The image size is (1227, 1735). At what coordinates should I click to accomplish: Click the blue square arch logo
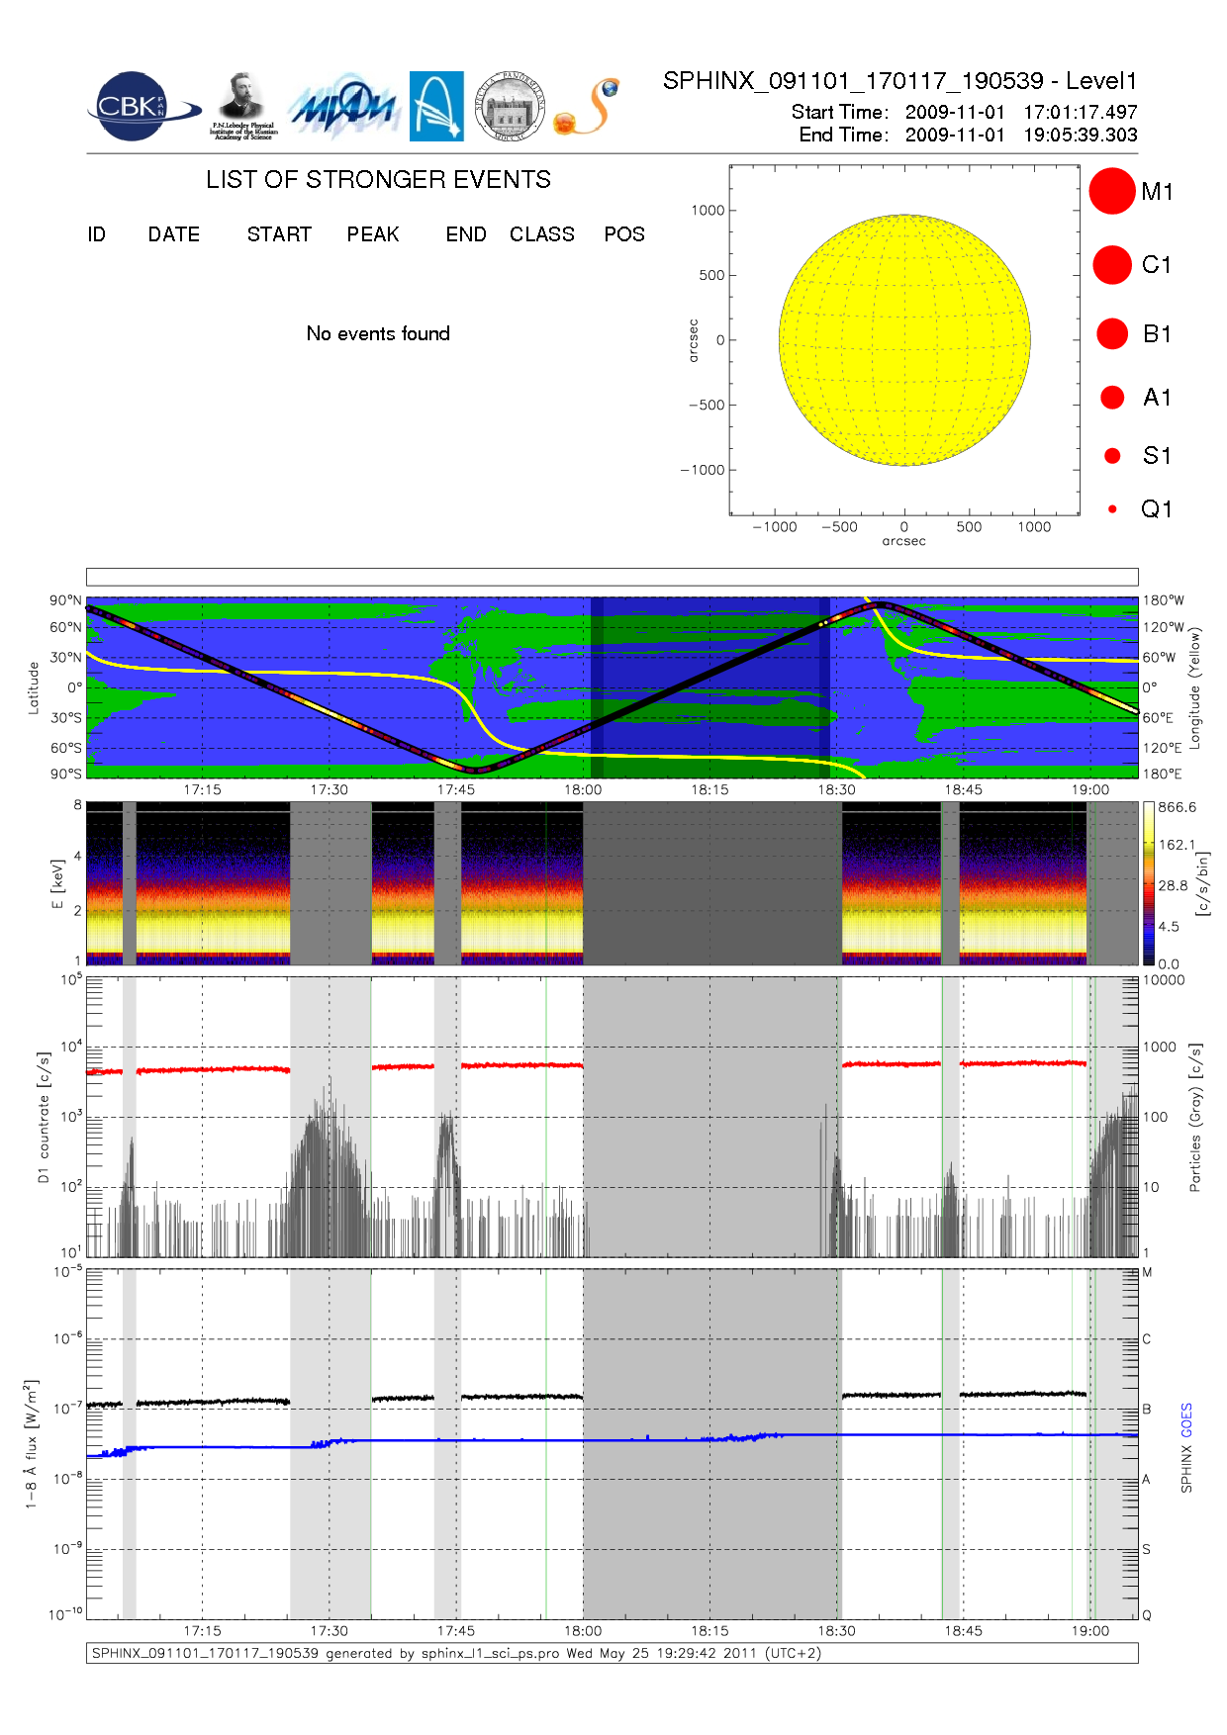(436, 107)
